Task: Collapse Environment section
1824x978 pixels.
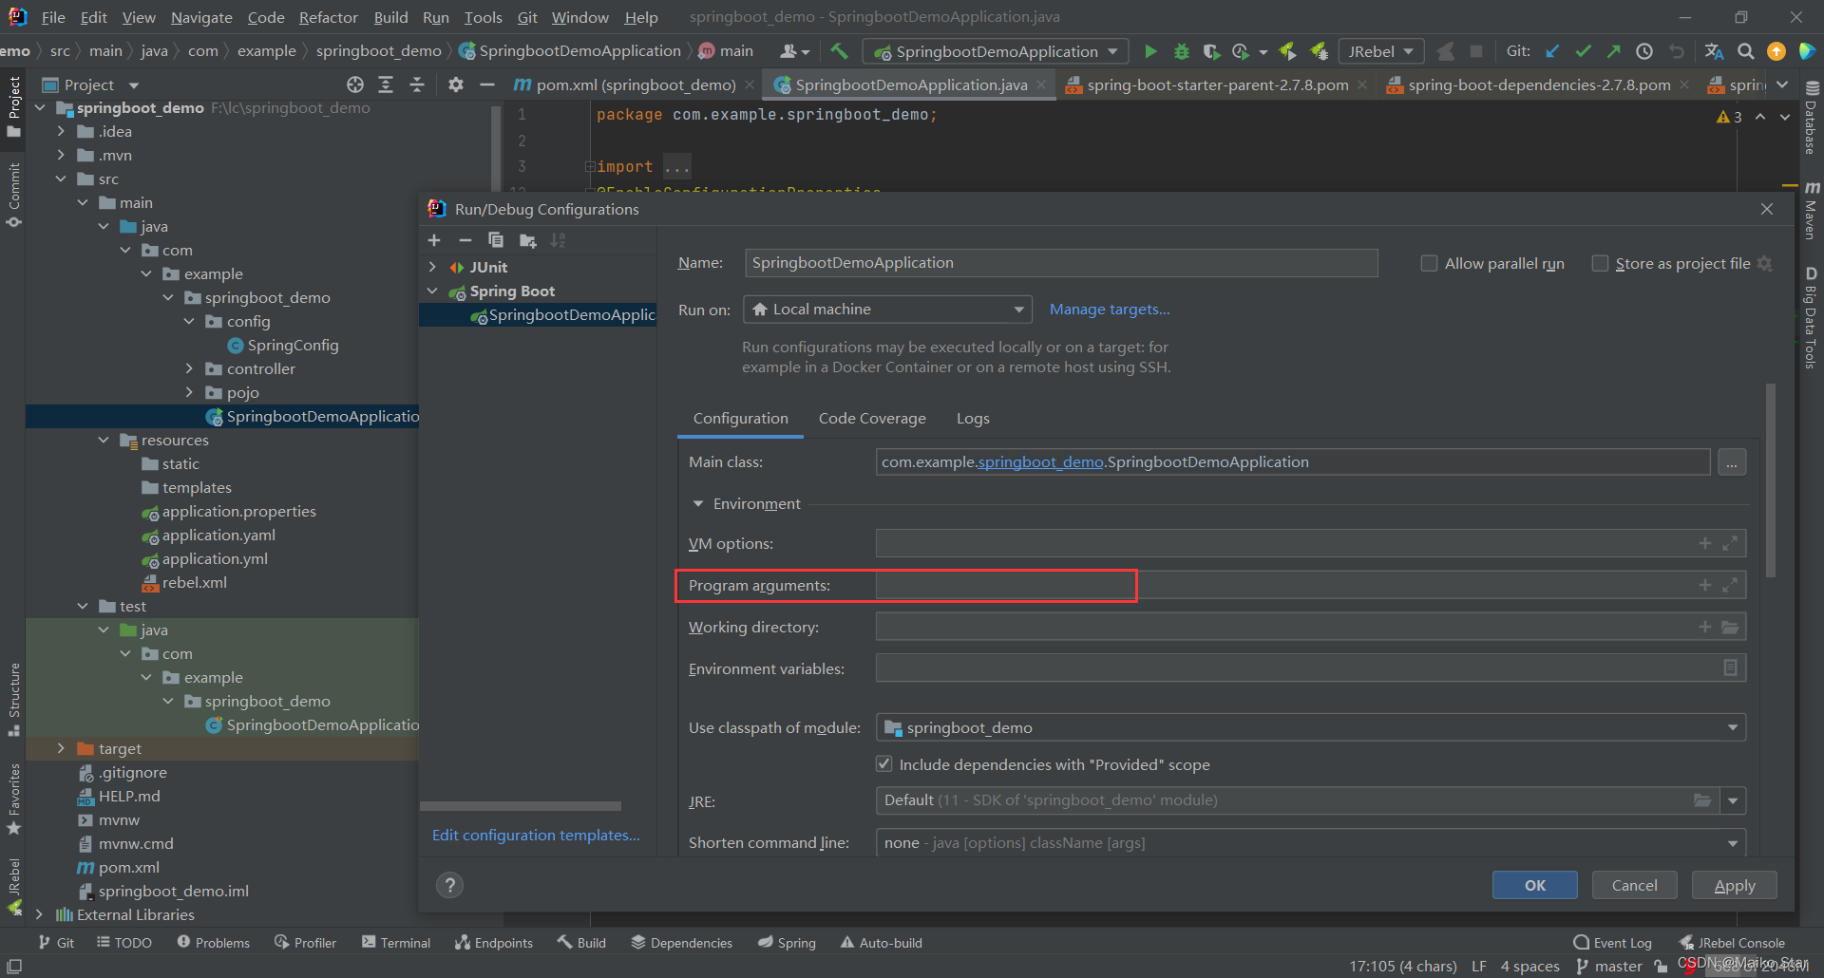Action: tap(698, 503)
